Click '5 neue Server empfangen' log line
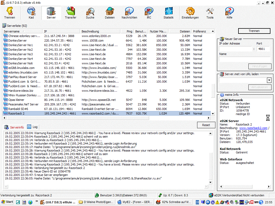This screenshot has height=206, width=275. (x=36, y=175)
